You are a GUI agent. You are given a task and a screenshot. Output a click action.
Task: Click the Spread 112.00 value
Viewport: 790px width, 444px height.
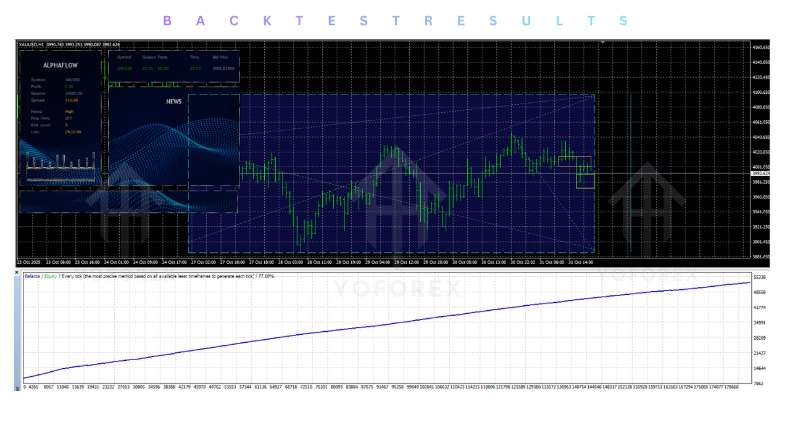(72, 100)
